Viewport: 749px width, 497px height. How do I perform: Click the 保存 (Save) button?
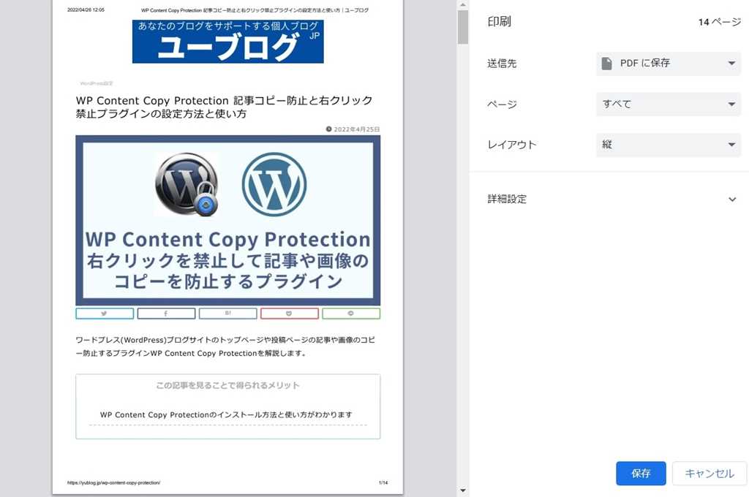click(641, 473)
